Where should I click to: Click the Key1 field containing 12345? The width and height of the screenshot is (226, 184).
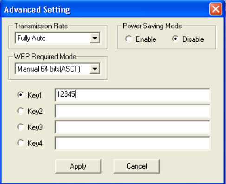point(132,95)
